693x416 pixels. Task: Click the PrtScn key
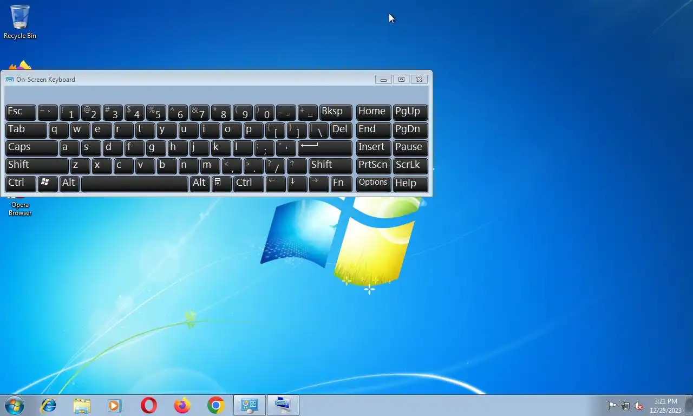374,166
